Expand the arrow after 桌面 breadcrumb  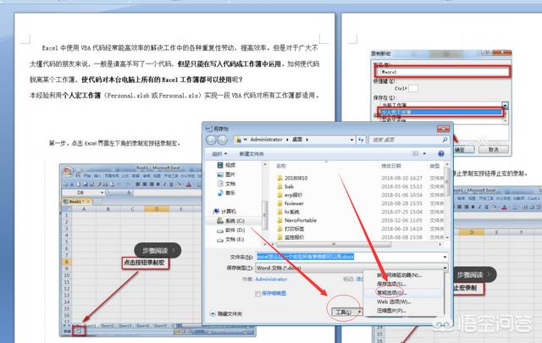(307, 140)
